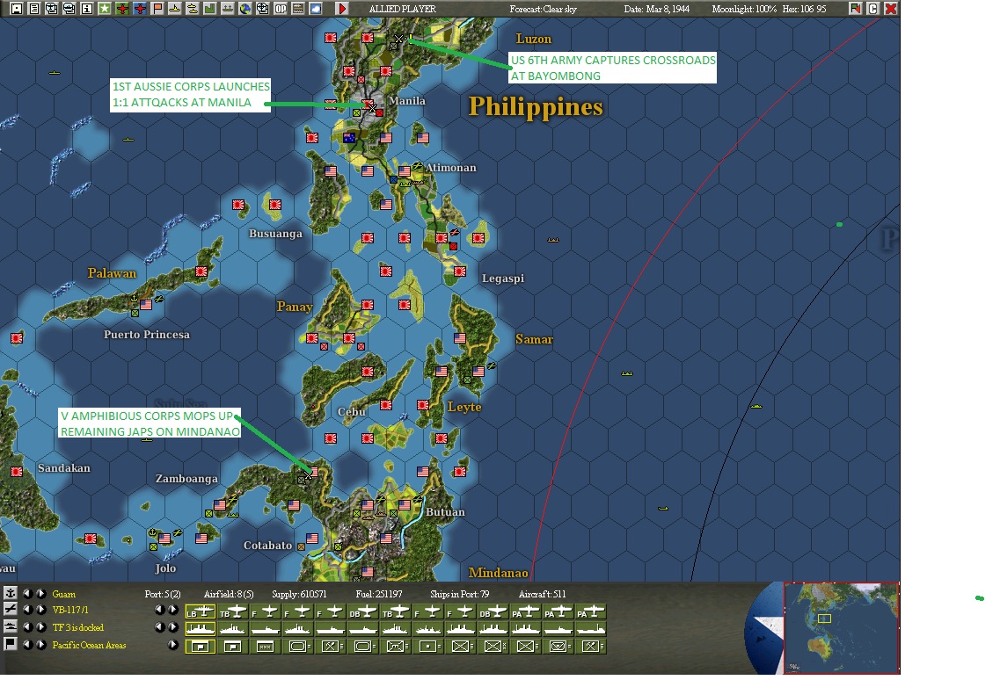Viewport: 1000px width, 680px height.
Task: Select the first DB air group icon
Action: 362,611
